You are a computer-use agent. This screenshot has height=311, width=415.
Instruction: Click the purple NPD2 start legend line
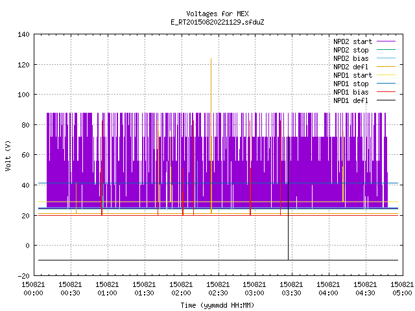[386, 41]
